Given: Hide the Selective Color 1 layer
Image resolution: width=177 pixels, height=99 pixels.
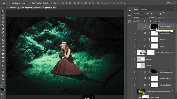Looking at the screenshot, I should (134, 85).
